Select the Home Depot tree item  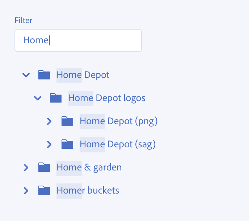coord(83,75)
